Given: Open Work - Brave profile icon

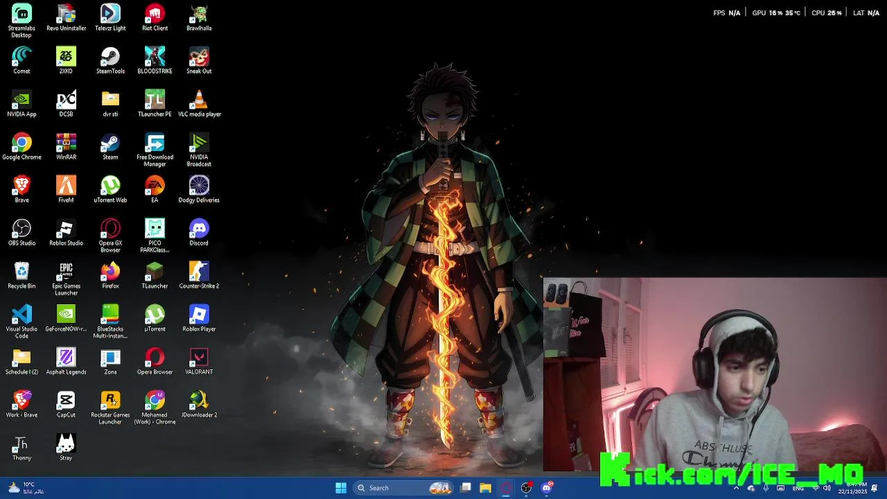Looking at the screenshot, I should pos(21,405).
